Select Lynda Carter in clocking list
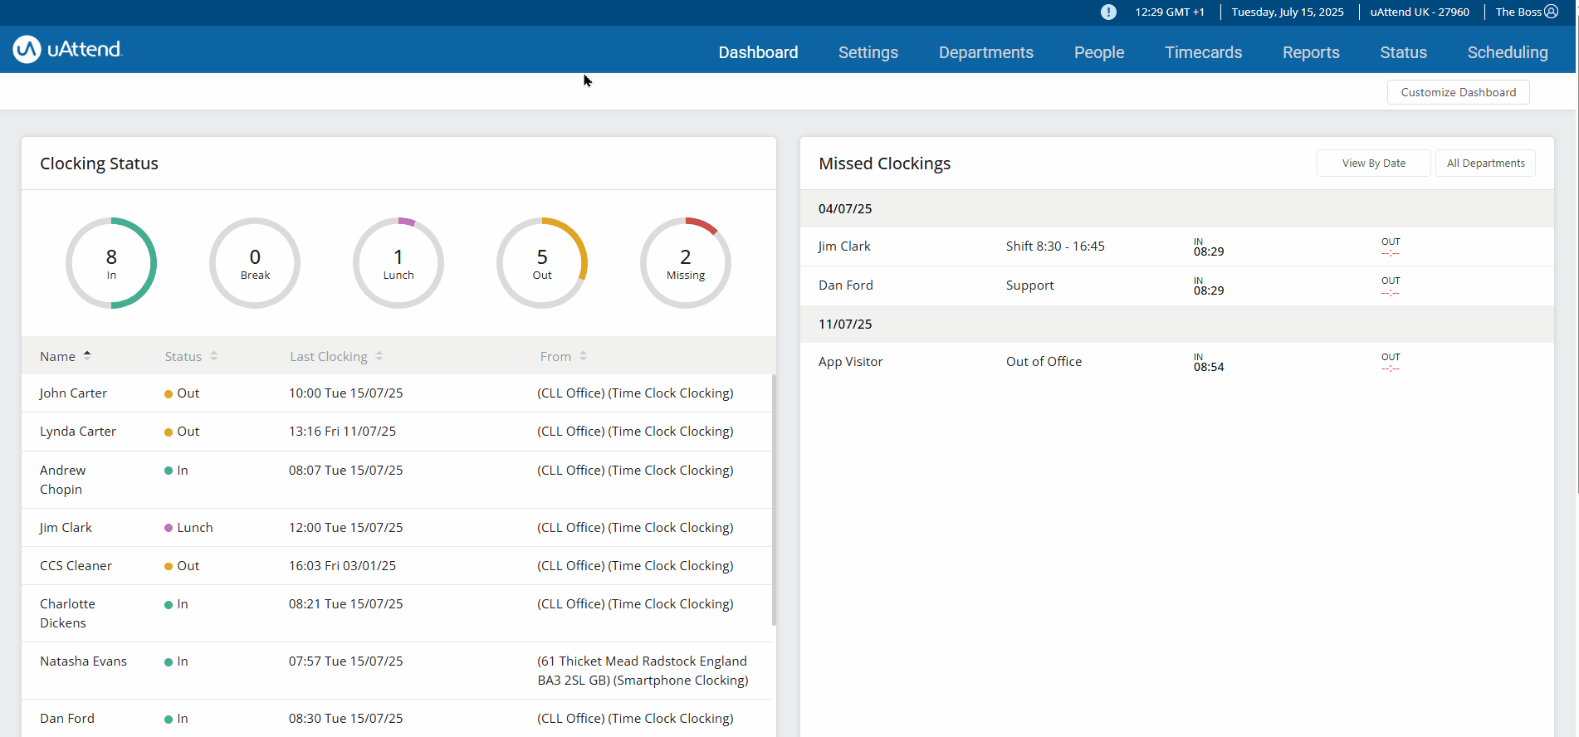The image size is (1579, 737). point(78,431)
